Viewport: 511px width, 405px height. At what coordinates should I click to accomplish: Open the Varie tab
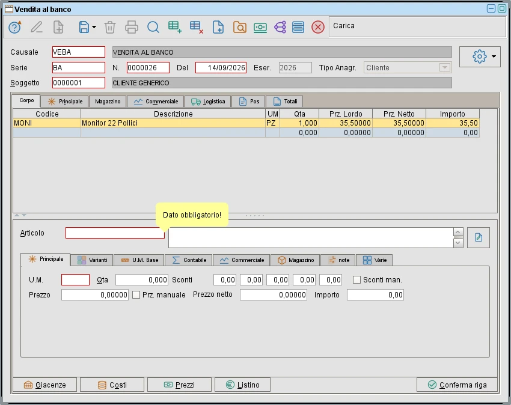[375, 260]
